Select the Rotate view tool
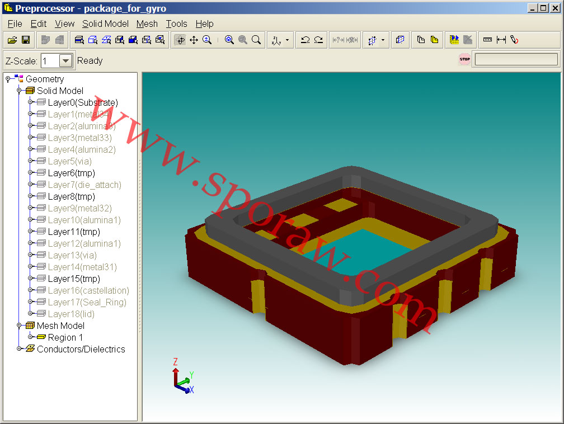Image resolution: width=564 pixels, height=424 pixels. (180, 40)
